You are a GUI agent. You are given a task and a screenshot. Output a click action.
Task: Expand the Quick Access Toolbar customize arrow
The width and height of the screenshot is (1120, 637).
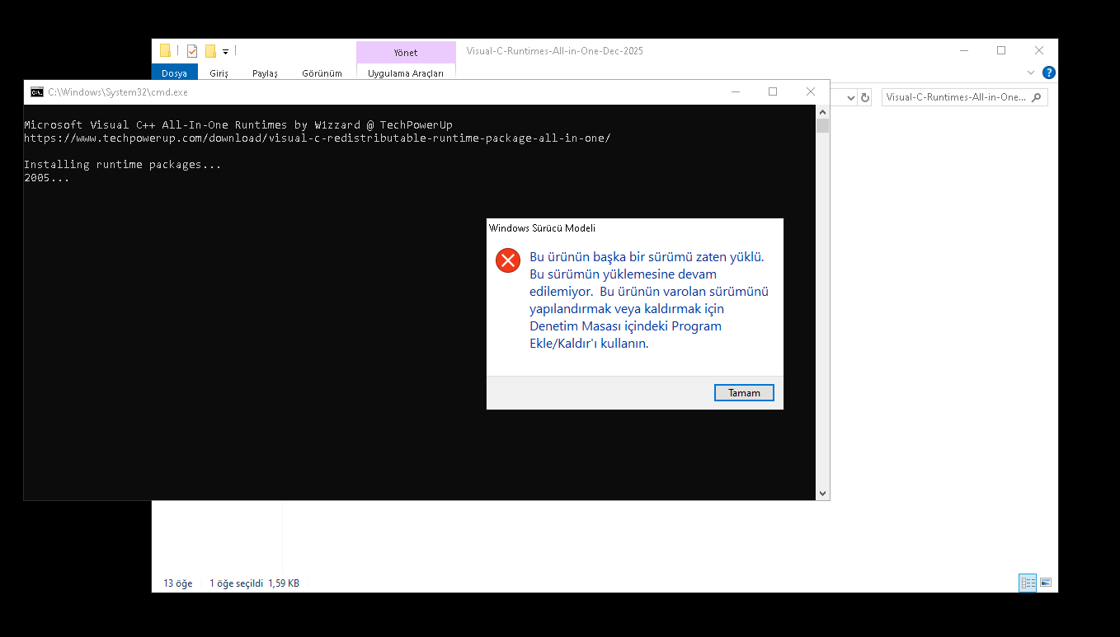[x=225, y=52]
